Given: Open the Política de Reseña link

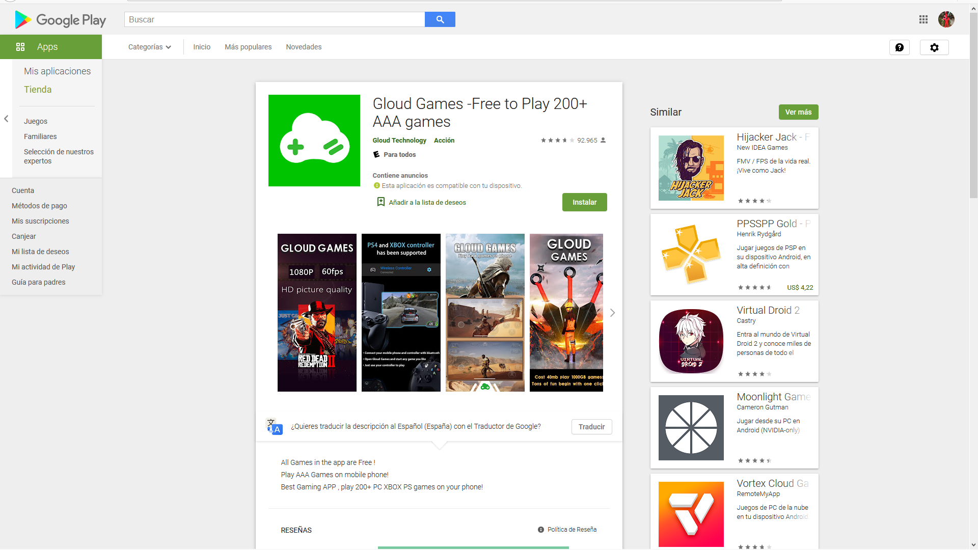Looking at the screenshot, I should 572,530.
